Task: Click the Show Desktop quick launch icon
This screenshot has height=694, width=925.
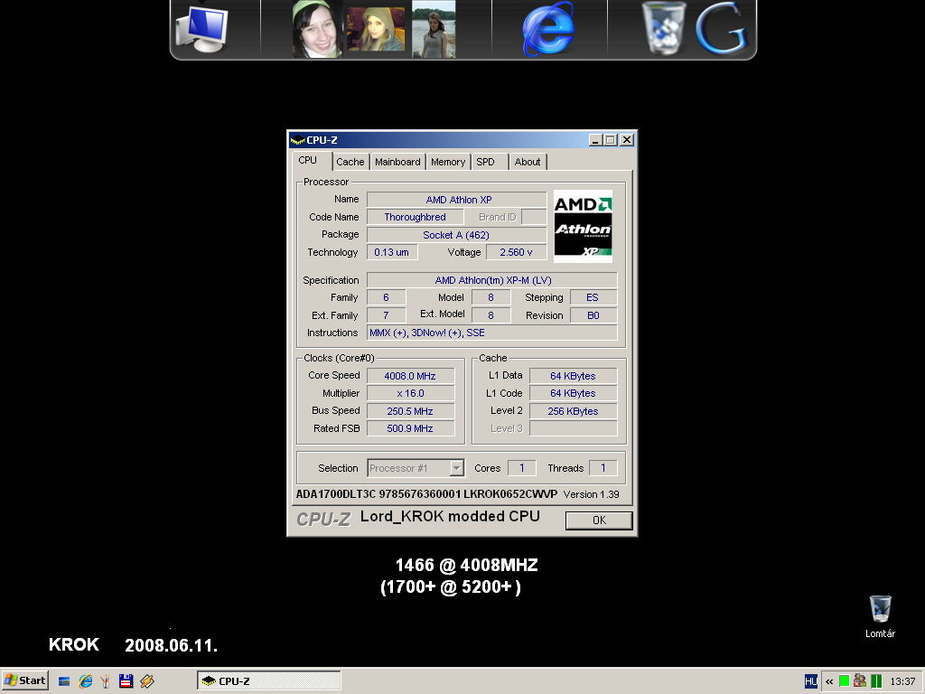Action: tap(64, 681)
